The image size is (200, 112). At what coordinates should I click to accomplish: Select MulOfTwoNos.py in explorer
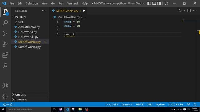click(30, 42)
